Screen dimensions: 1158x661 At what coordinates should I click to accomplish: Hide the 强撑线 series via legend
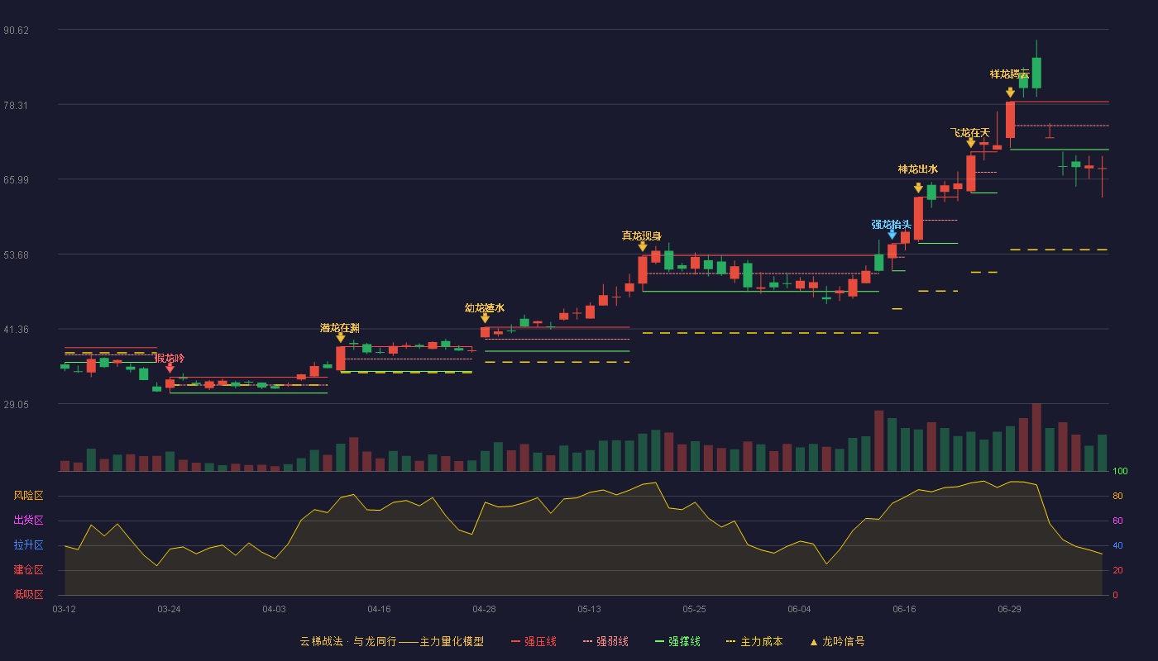point(677,641)
